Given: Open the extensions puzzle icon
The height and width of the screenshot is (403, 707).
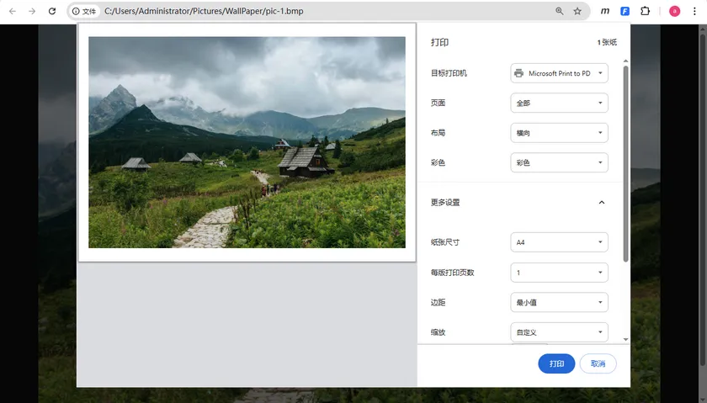Looking at the screenshot, I should [646, 11].
